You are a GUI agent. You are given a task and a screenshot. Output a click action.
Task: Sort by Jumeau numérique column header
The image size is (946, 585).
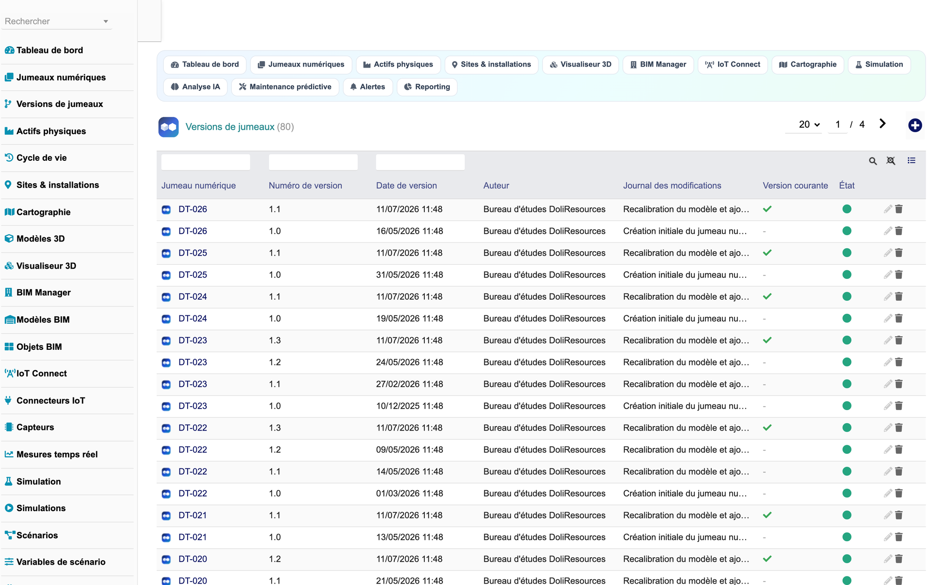[x=198, y=186]
